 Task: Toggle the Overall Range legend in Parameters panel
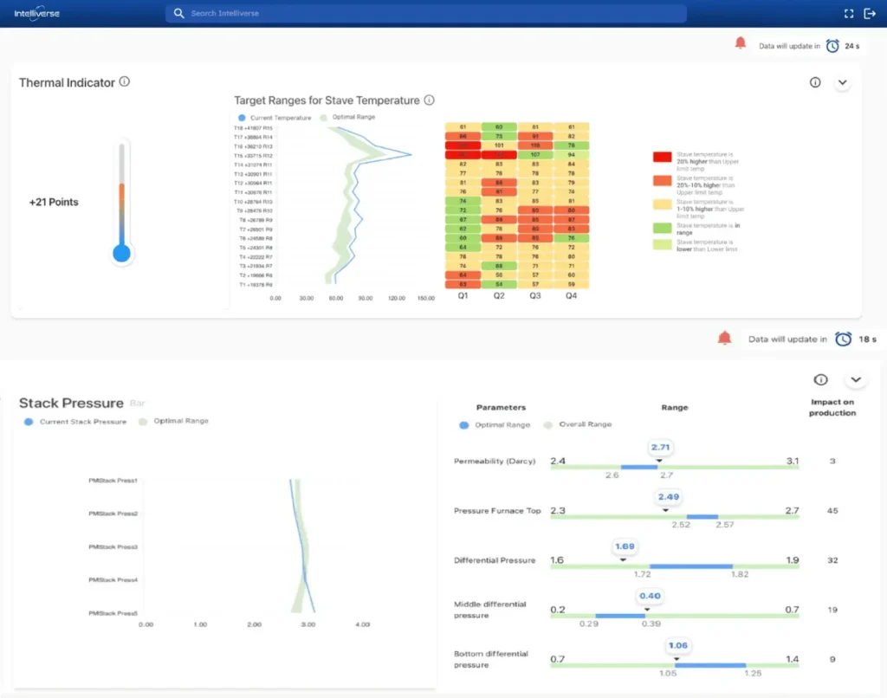pyautogui.click(x=547, y=424)
